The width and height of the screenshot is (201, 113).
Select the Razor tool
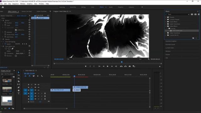coord(19,81)
